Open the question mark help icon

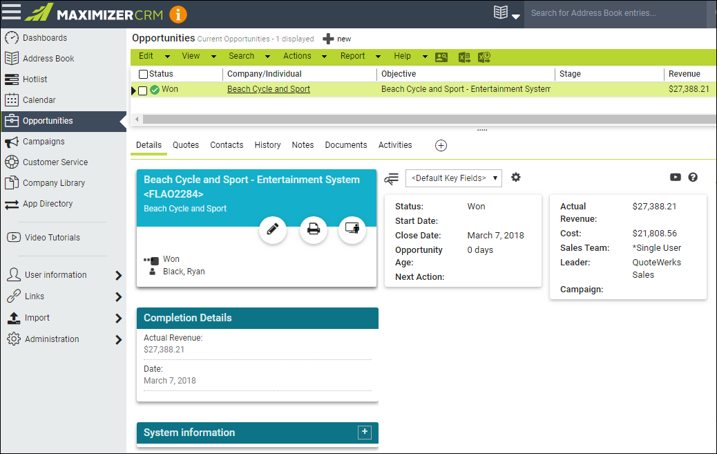(x=693, y=178)
